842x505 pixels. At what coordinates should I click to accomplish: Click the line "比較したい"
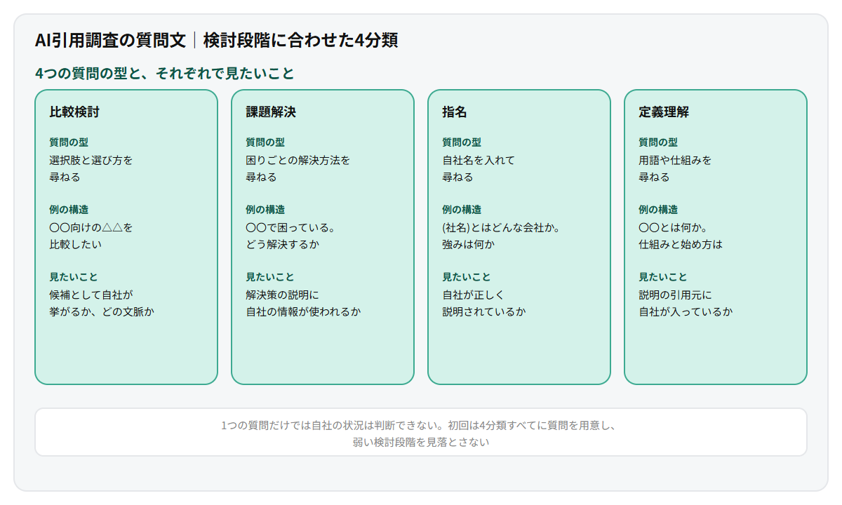click(75, 244)
